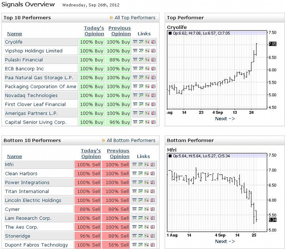
Task: Click up/down arrows icon for Capital Senior Living Corp.
Action: coord(147,122)
